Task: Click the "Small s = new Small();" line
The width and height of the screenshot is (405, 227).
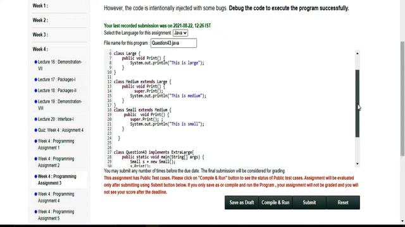Action: pos(153,161)
